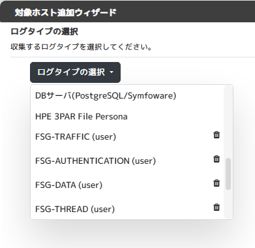Click the 対象ホスト追加ウィザード title bar
This screenshot has width=255, height=248.
(x=127, y=12)
